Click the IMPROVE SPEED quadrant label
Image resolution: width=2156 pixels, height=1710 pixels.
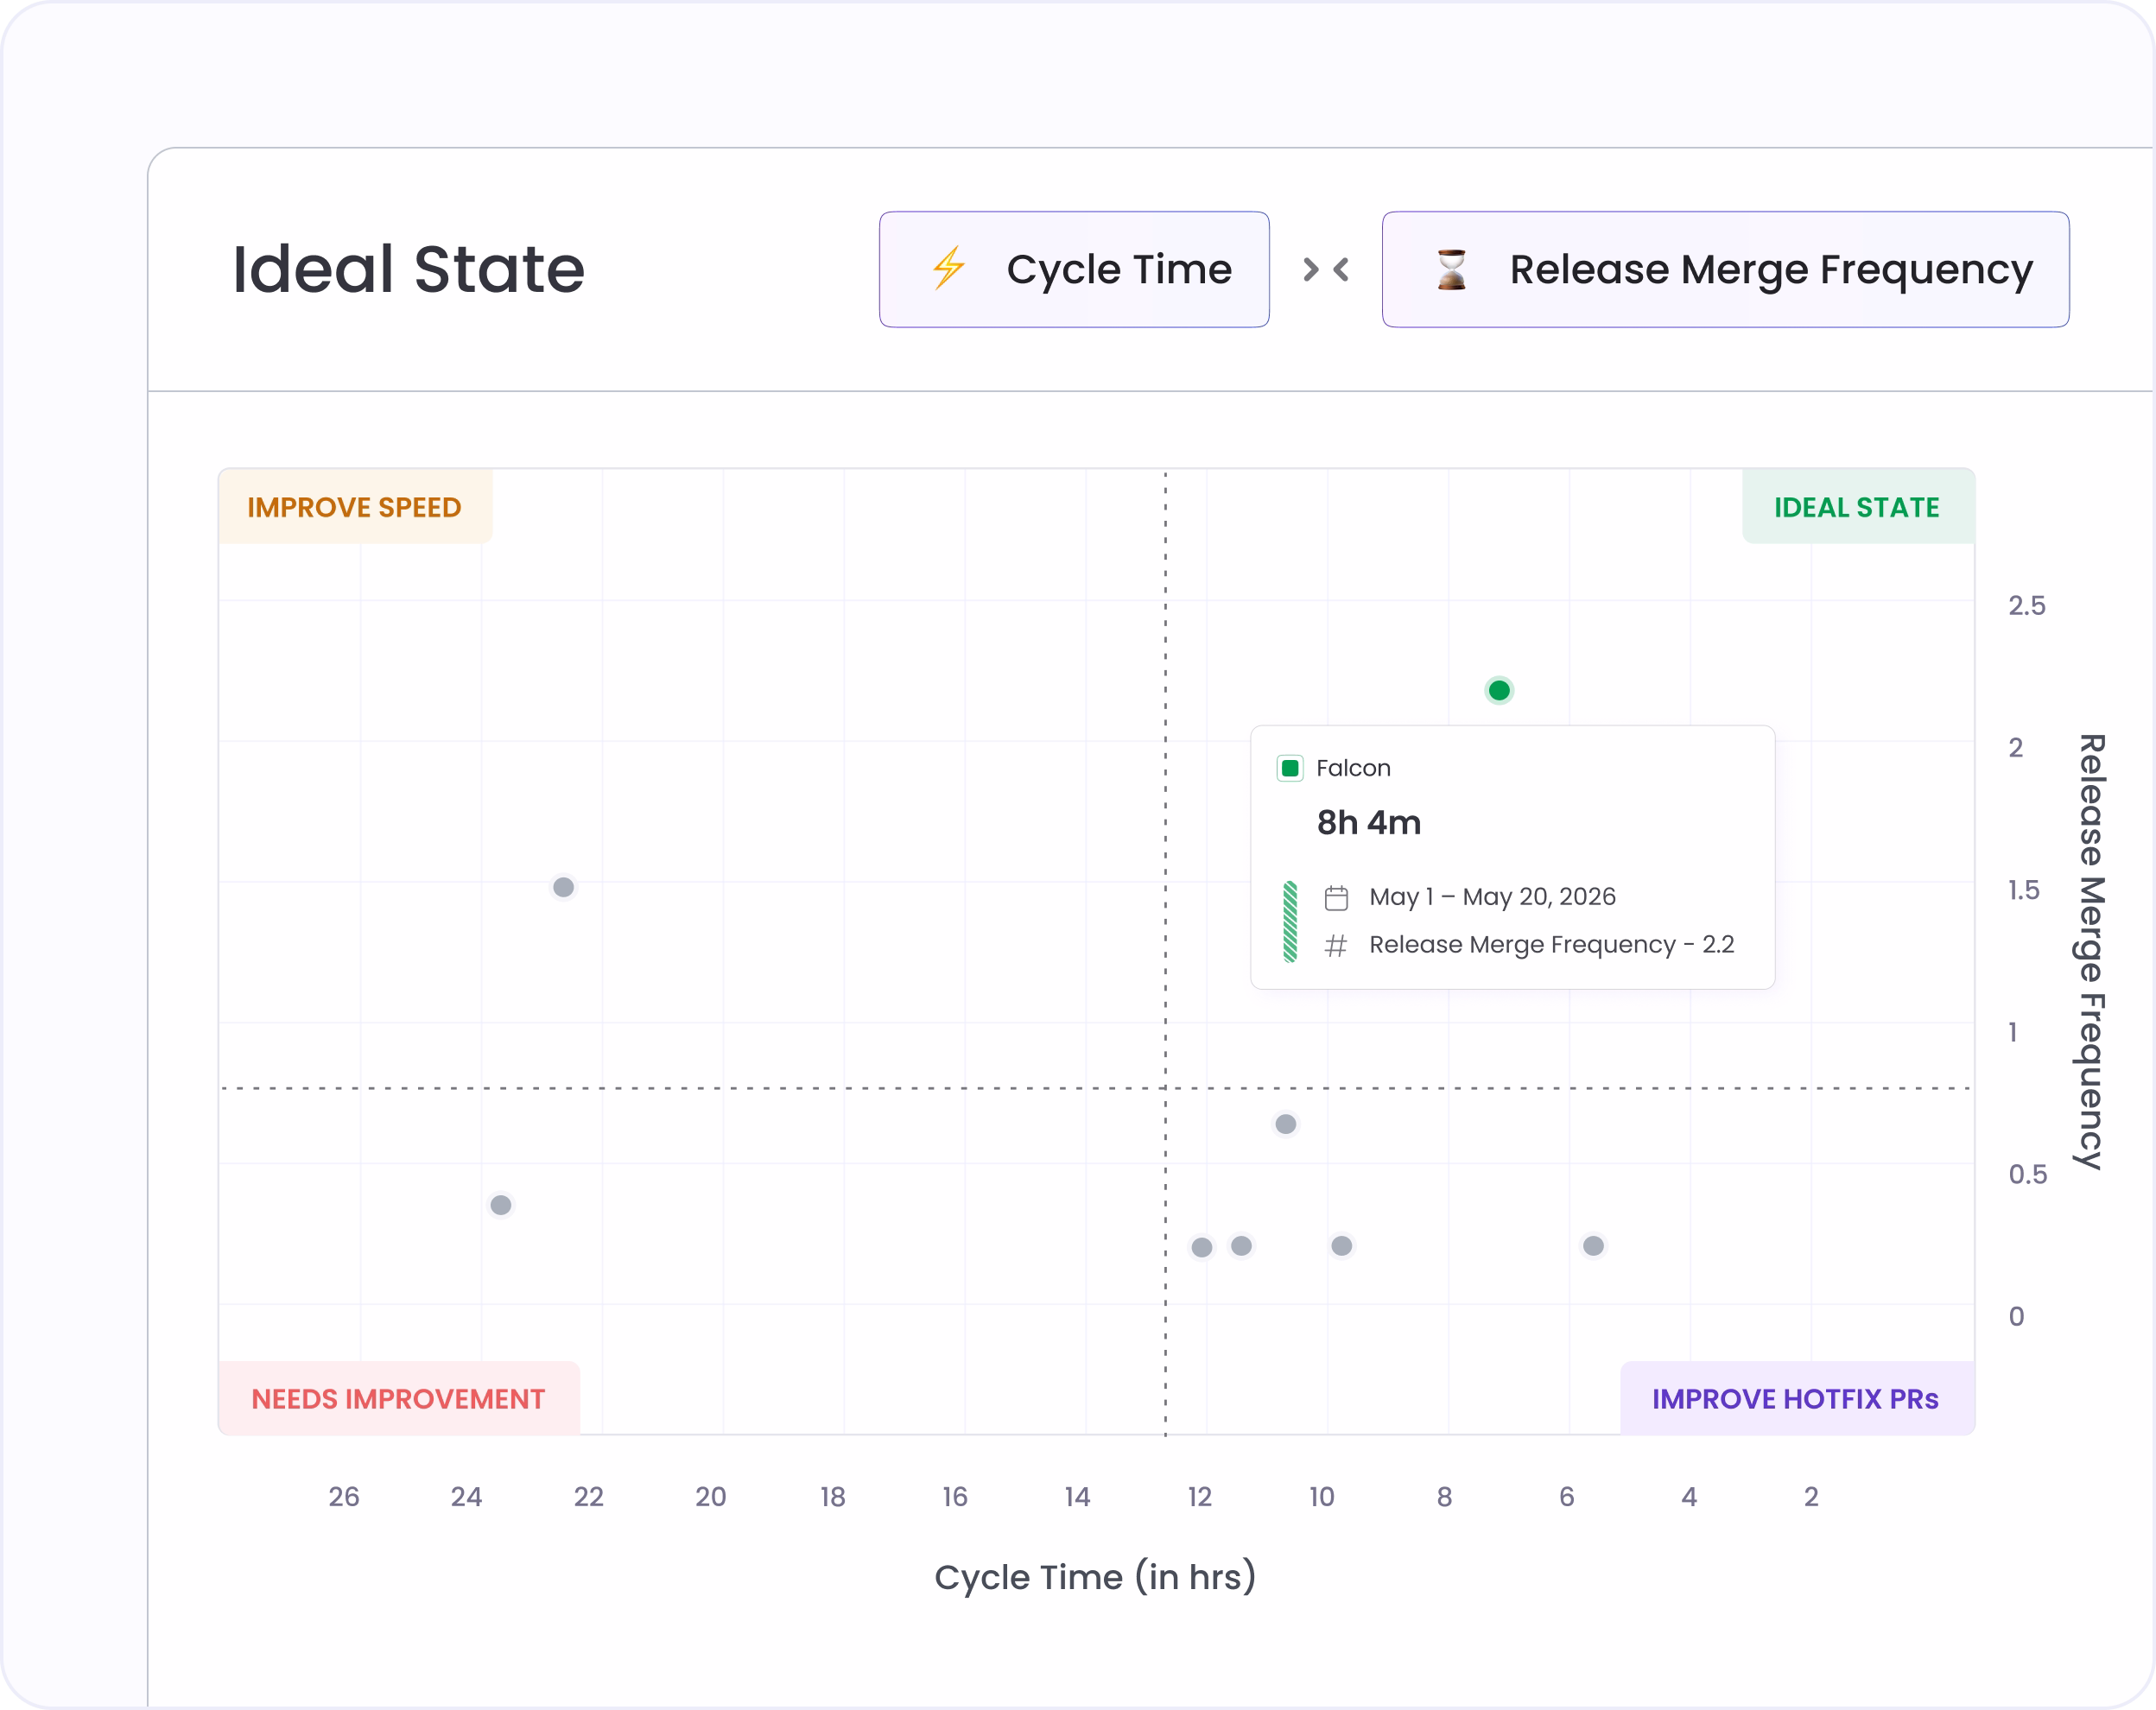tap(355, 507)
